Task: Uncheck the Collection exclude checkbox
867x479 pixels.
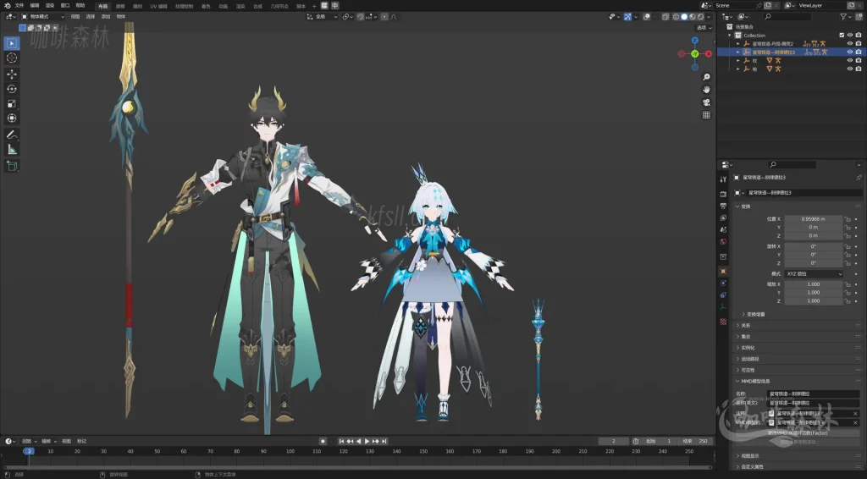Action: [x=842, y=36]
